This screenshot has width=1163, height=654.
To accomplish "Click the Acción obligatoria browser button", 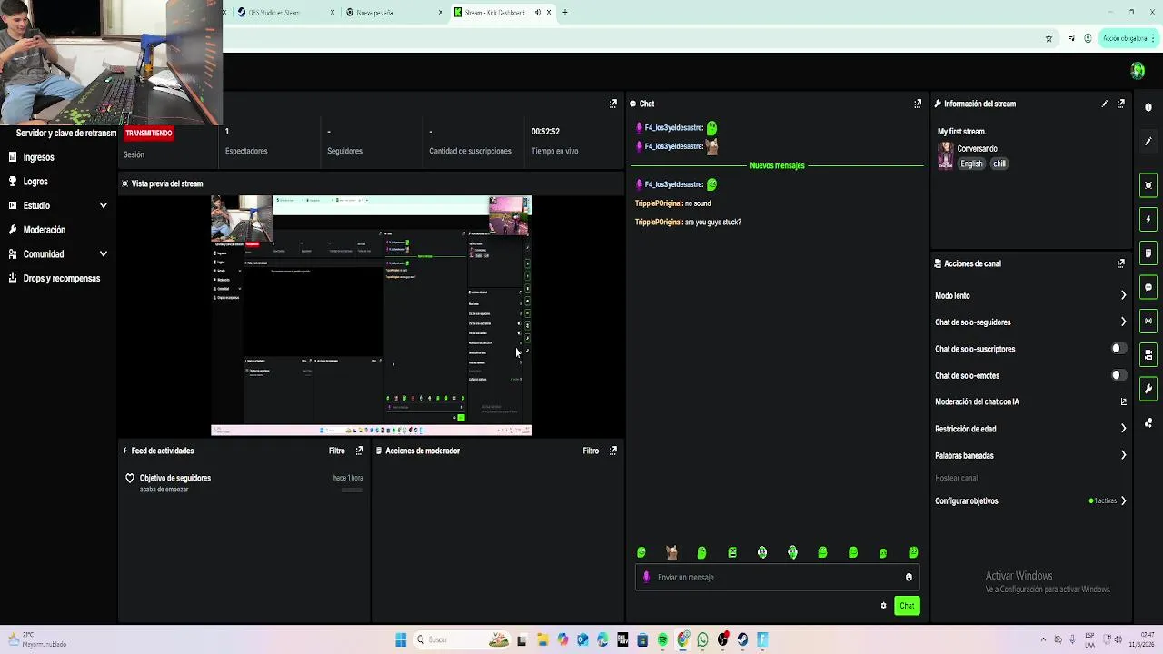I will (1127, 38).
